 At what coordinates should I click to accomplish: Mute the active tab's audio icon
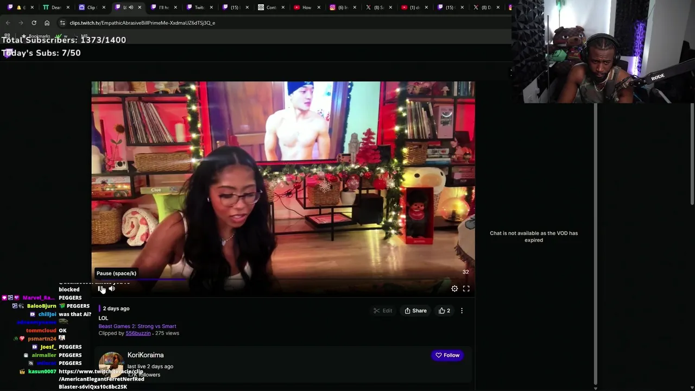131,7
